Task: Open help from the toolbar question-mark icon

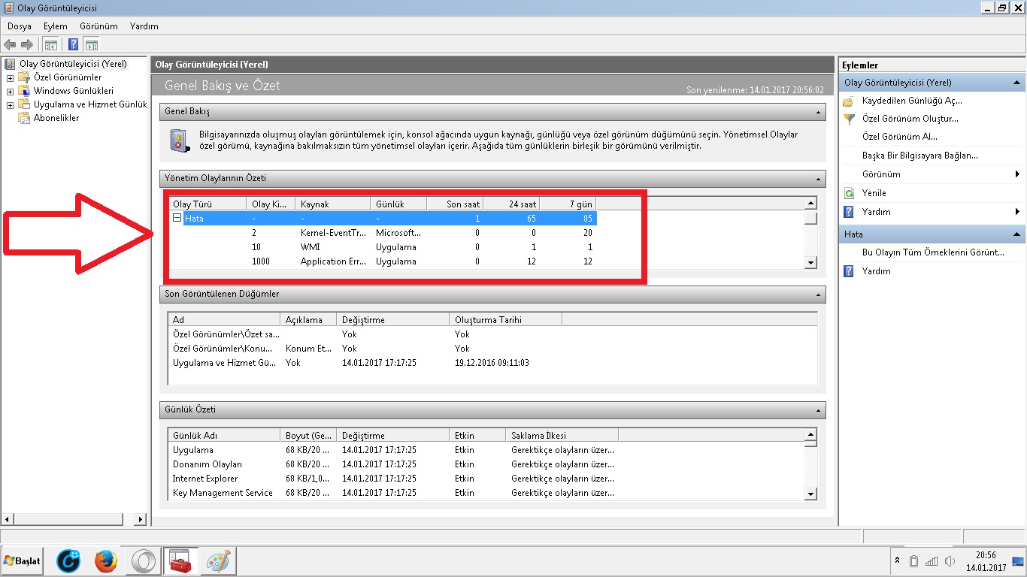Action: pos(74,44)
